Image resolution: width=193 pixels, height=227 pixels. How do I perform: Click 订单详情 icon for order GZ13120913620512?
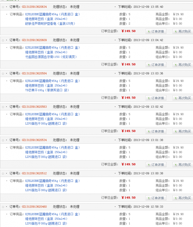click(148, 198)
